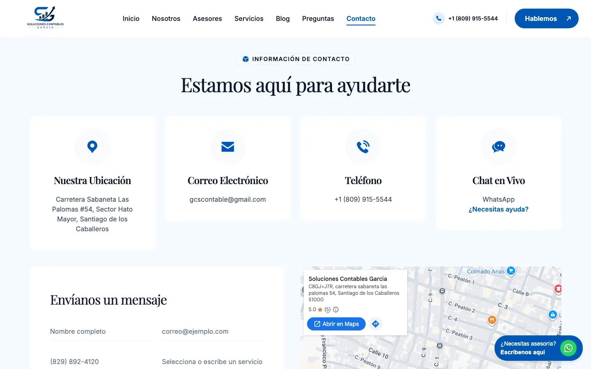
Task: Click the orange restaurant marker on the map
Action: tap(492, 320)
